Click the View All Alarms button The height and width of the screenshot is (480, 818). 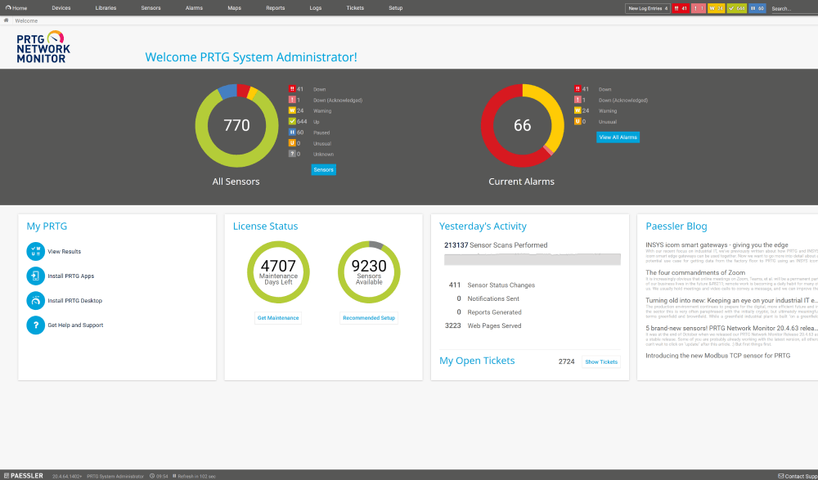tap(618, 137)
